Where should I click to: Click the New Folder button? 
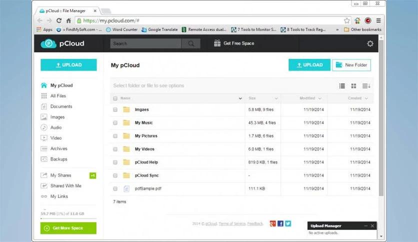coord(351,65)
